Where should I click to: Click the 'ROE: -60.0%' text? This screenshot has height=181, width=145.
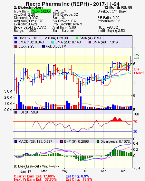(x=108, y=27)
